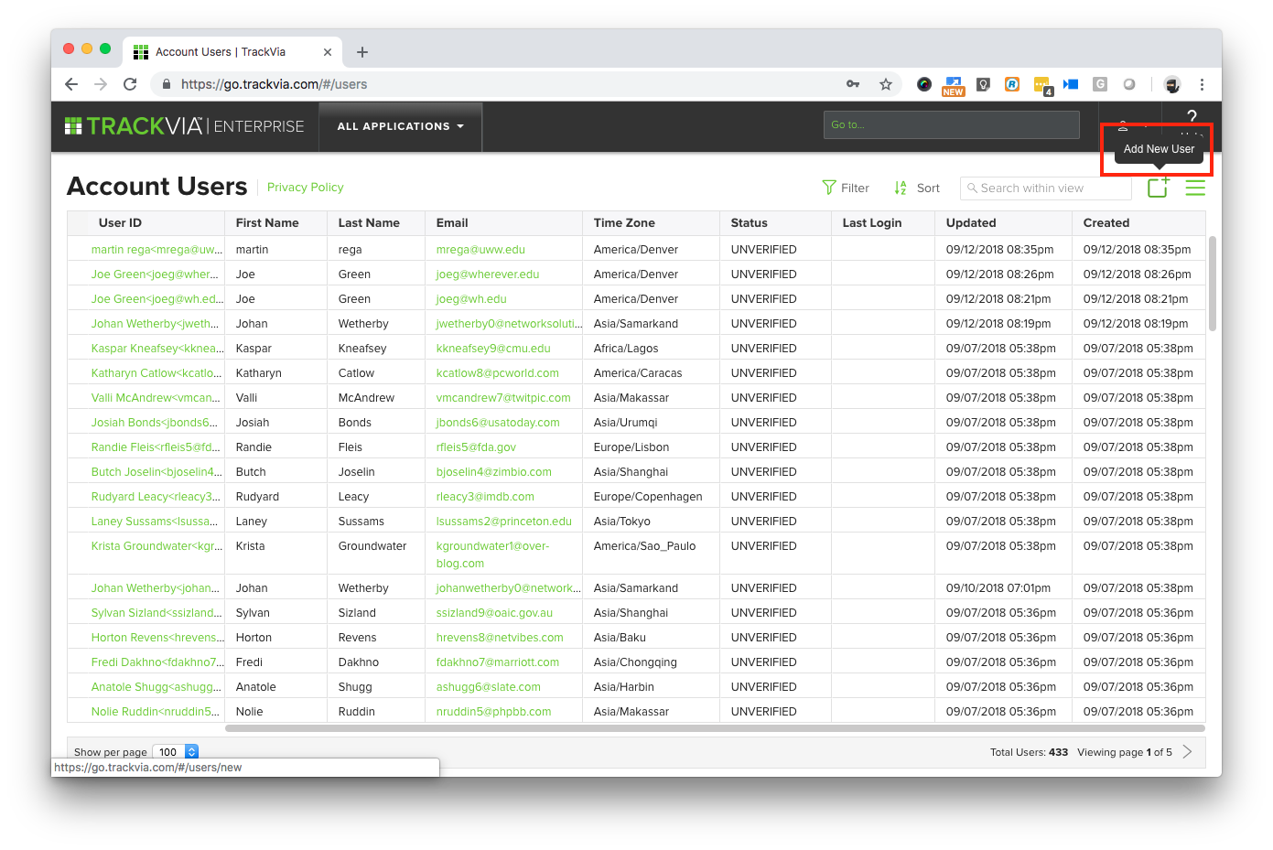Click the orange extension icon in toolbar
The image size is (1273, 850).
coord(1012,84)
